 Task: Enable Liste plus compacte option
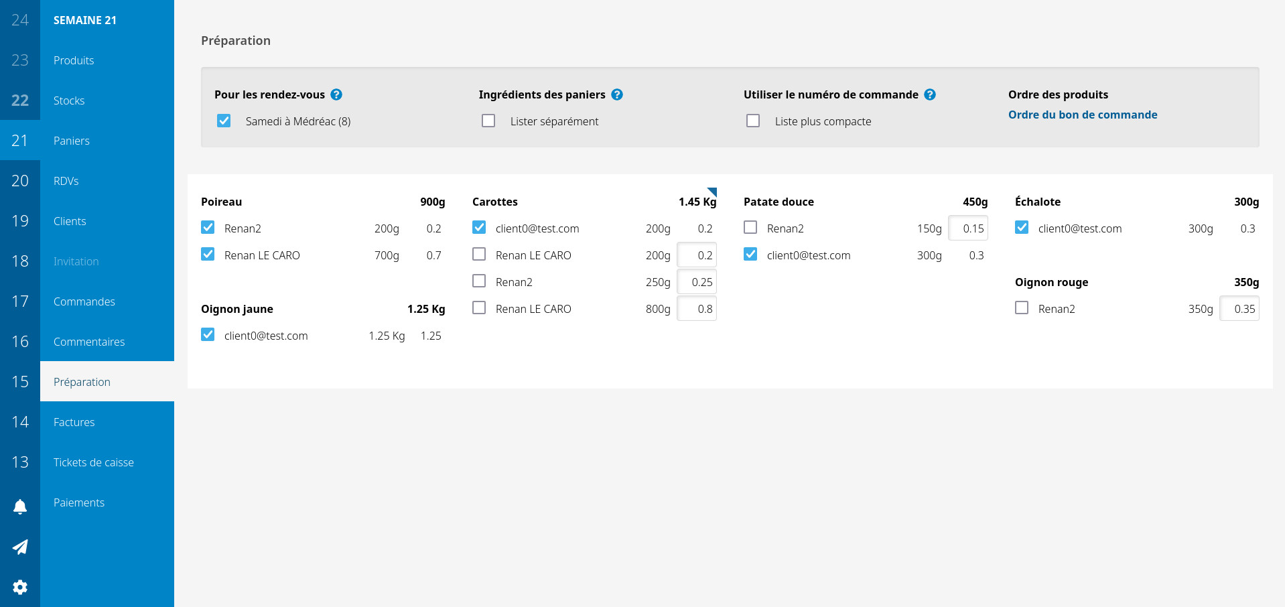(x=753, y=121)
